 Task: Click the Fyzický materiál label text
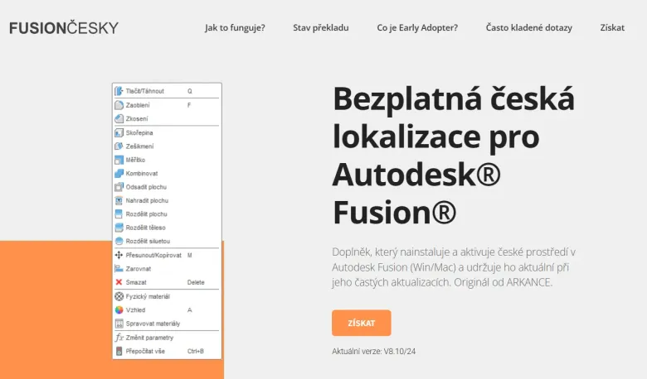[x=148, y=296]
